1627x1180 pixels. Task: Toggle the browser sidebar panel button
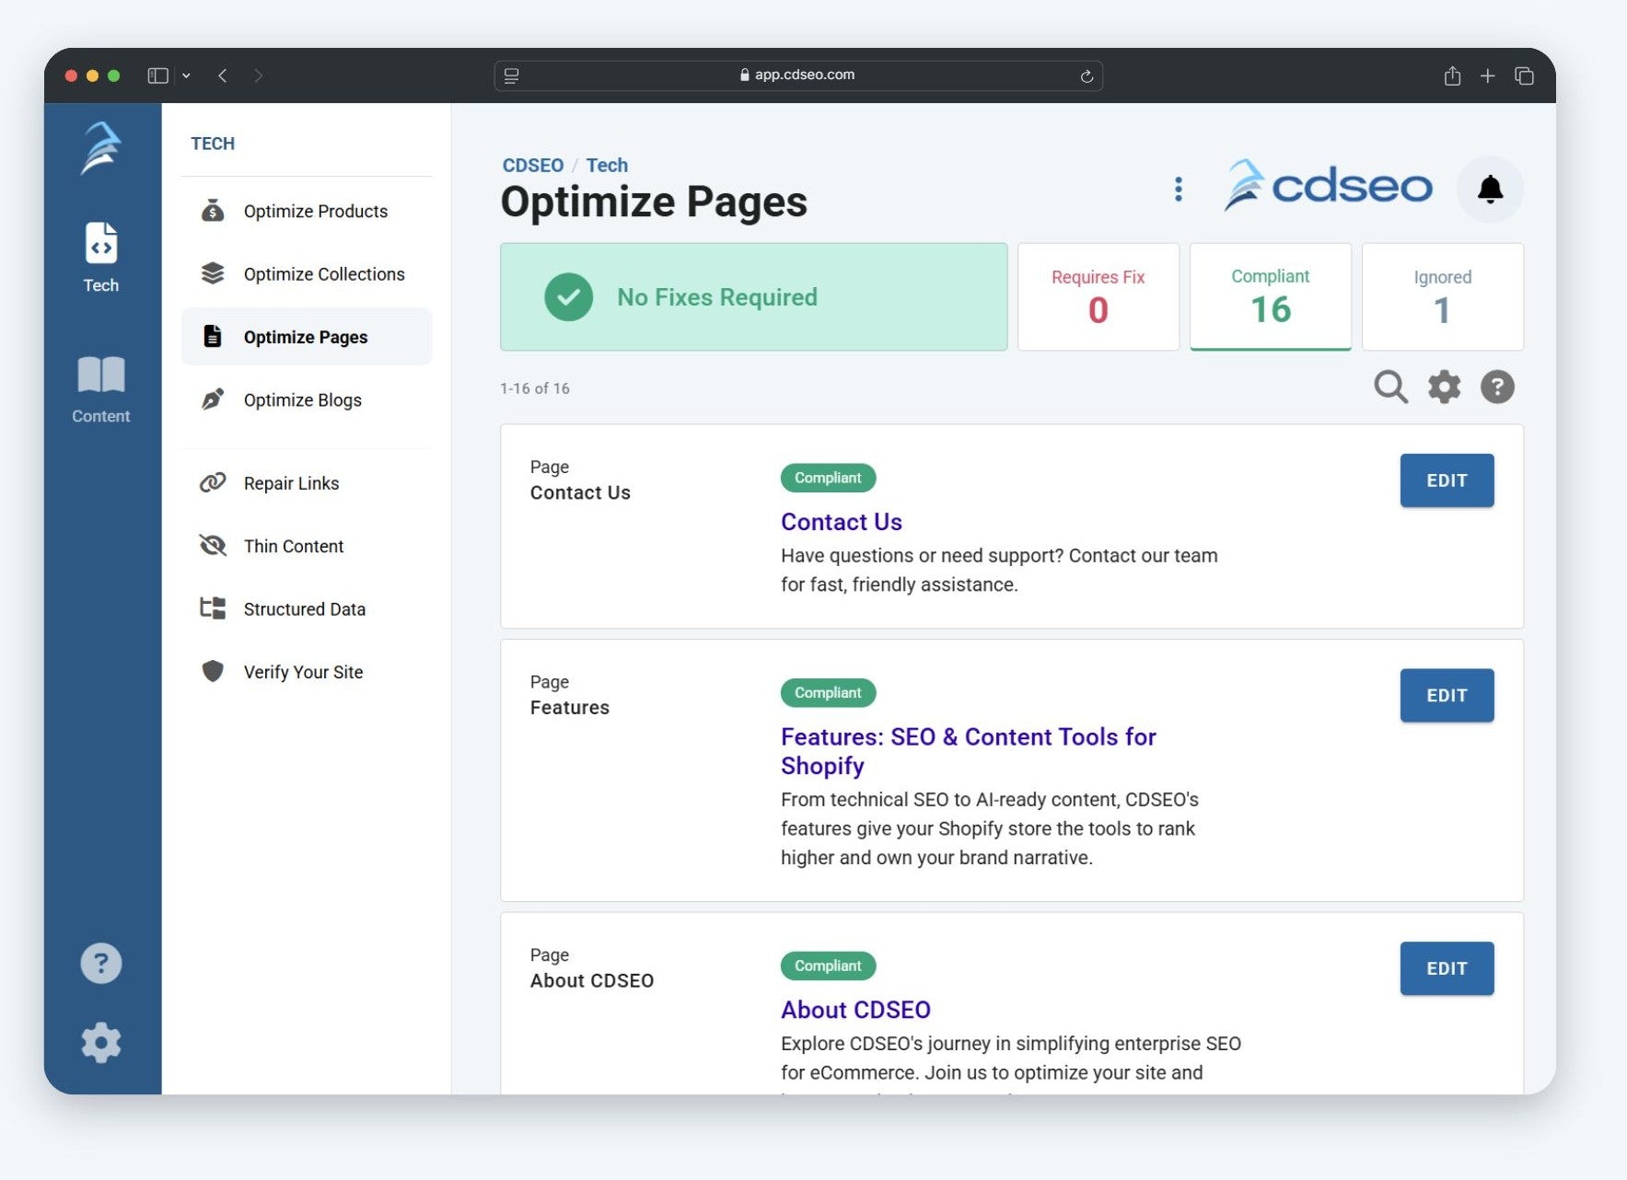[x=158, y=75]
